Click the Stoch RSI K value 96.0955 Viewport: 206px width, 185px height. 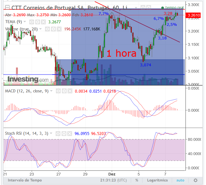(82, 134)
